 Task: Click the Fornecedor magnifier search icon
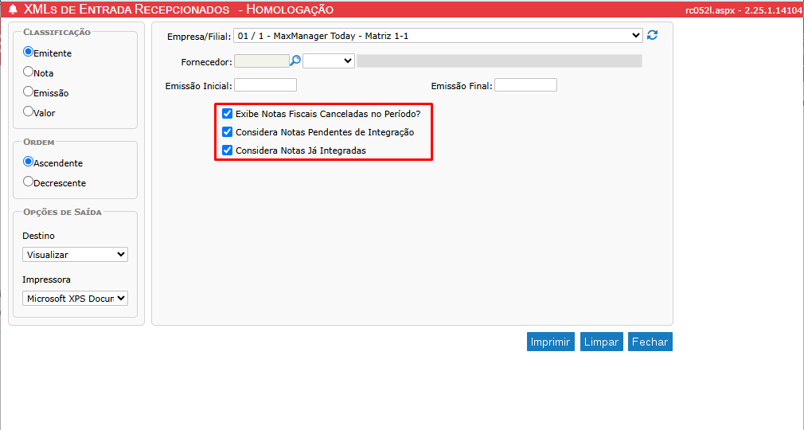tap(295, 61)
